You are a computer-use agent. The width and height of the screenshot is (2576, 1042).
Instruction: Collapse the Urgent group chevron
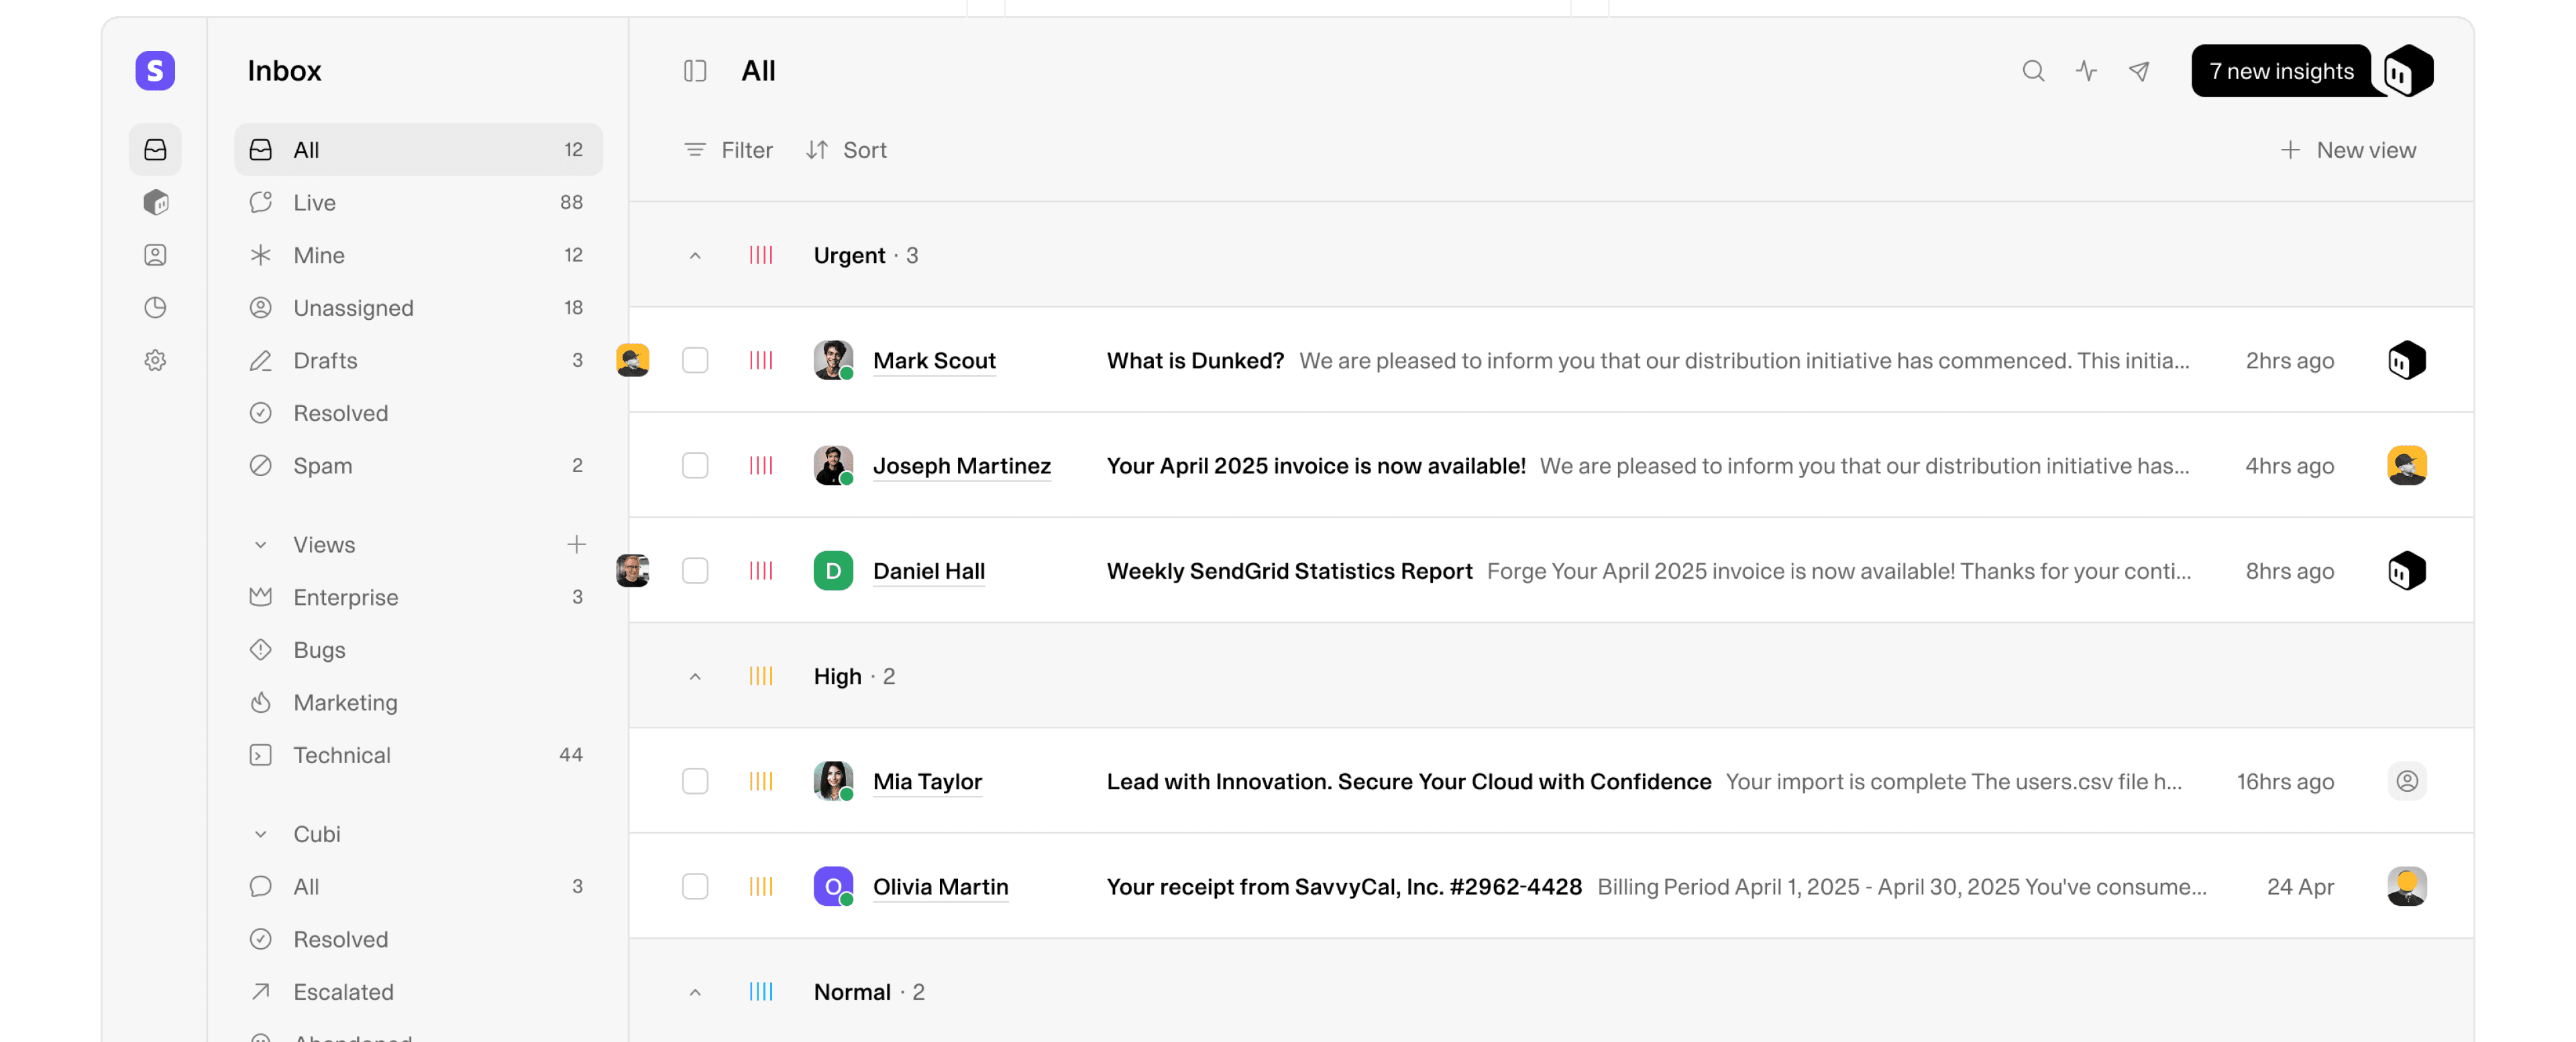(695, 256)
